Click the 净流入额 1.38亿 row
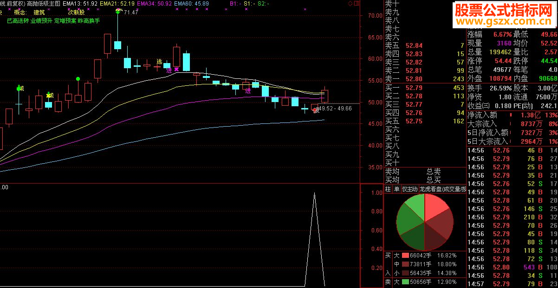This screenshot has height=288, width=558. (512, 115)
